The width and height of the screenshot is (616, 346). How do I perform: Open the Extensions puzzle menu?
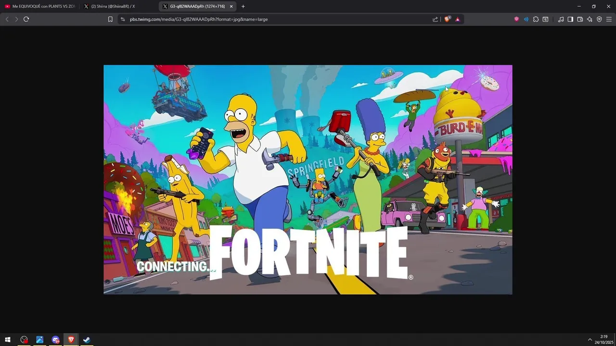536,19
